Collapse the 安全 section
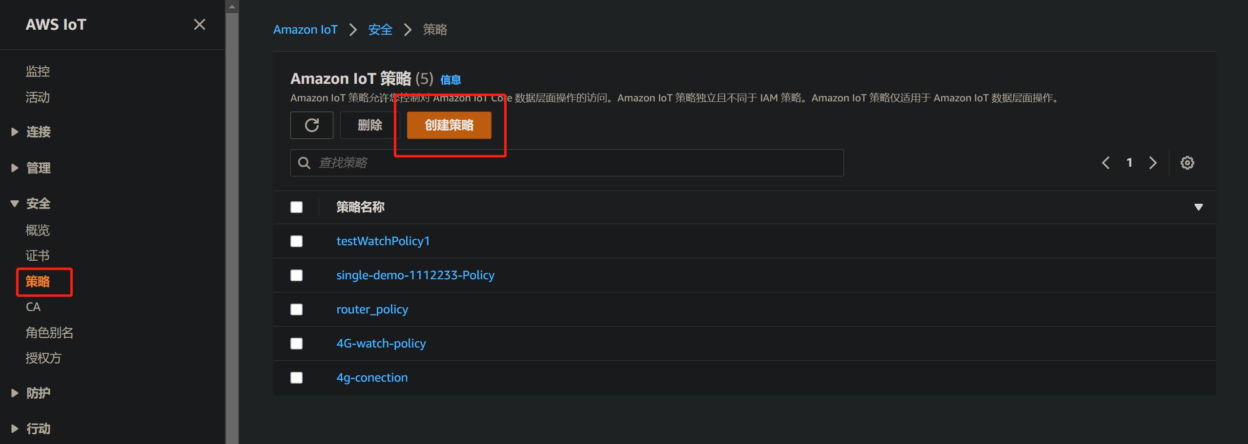This screenshot has width=1248, height=444. [x=15, y=203]
